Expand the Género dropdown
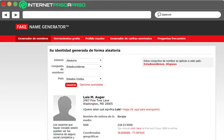 tap(84, 60)
